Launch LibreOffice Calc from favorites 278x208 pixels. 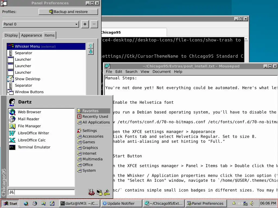(41, 140)
